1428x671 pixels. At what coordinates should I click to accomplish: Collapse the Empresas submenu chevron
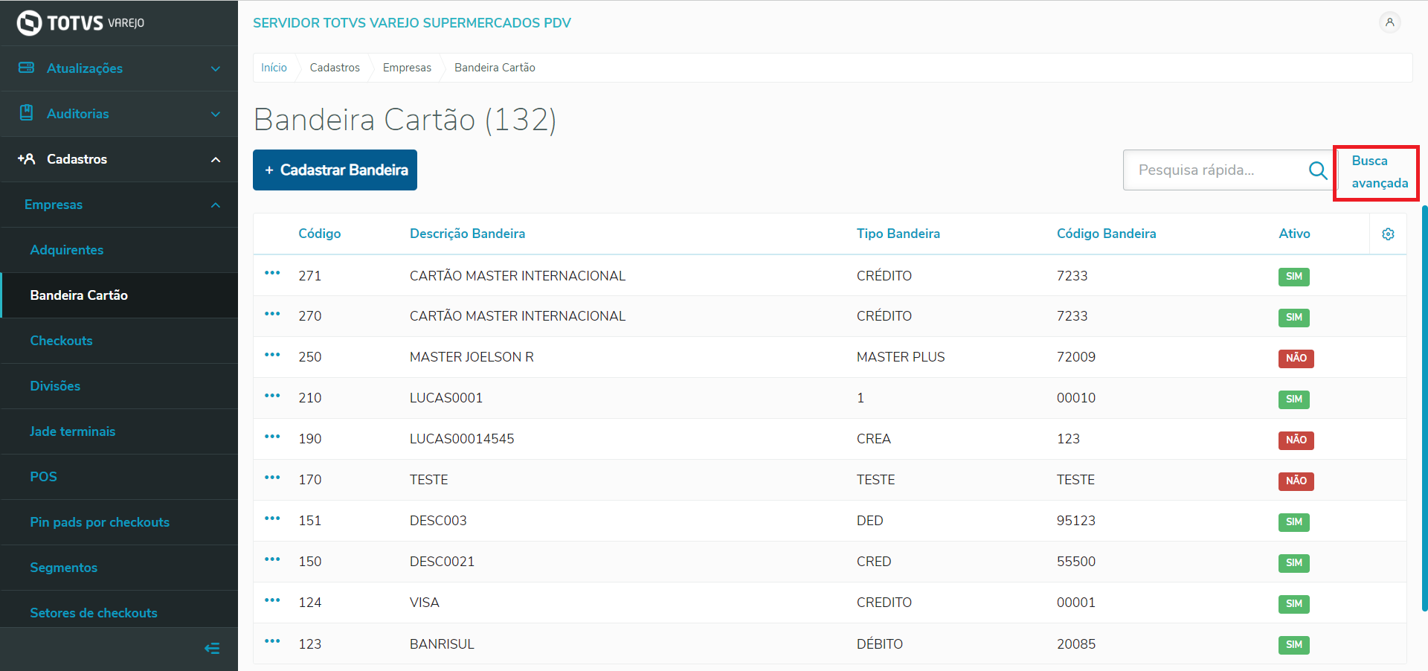[216, 205]
